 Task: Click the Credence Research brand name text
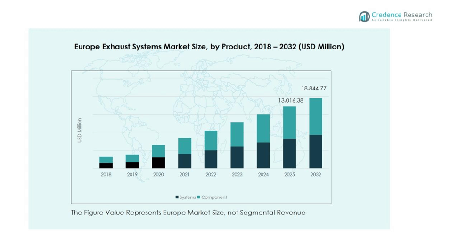401,14
